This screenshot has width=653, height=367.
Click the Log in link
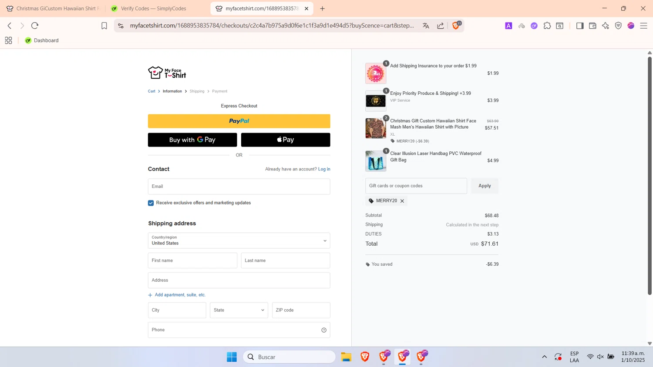(x=324, y=169)
